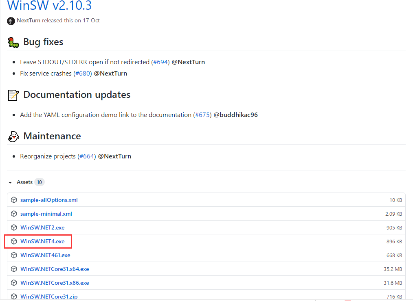Download sample-minimal.xml asset
The image size is (413, 301).
point(46,214)
